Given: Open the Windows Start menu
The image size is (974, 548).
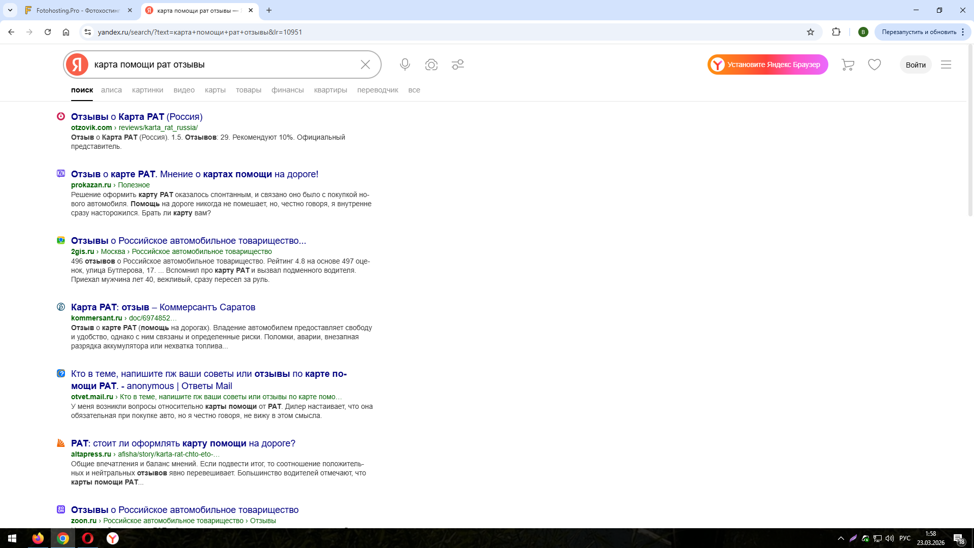Looking at the screenshot, I should [x=12, y=538].
